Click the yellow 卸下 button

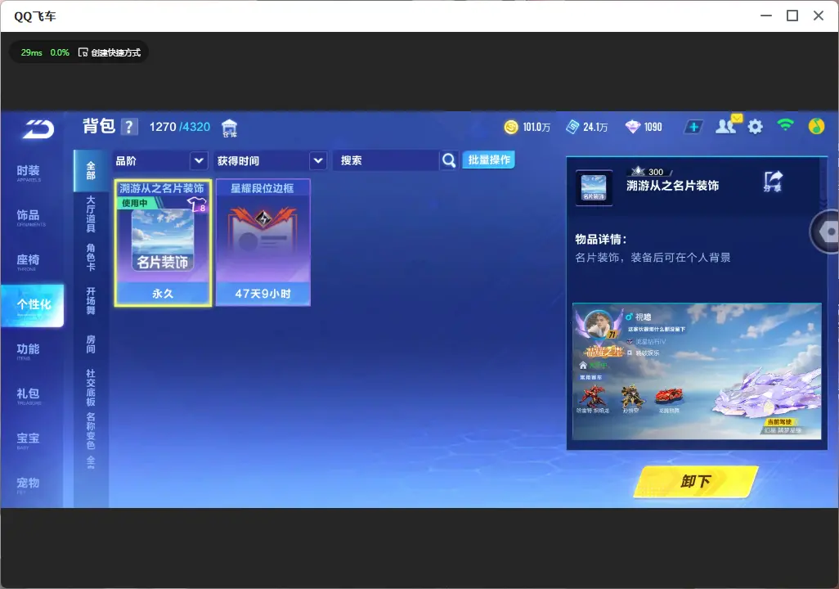(x=696, y=481)
